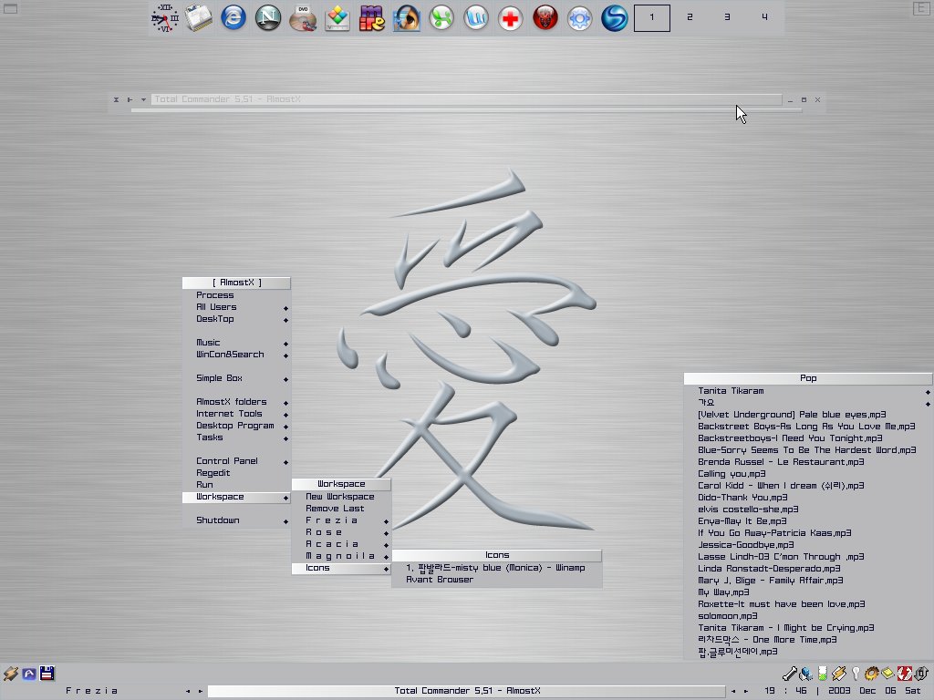Image resolution: width=934 pixels, height=700 pixels.
Task: Click the Total Commander title bar
Action: pyautogui.click(x=465, y=99)
